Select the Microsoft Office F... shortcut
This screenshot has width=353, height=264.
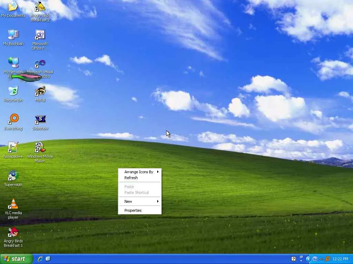pos(40,40)
